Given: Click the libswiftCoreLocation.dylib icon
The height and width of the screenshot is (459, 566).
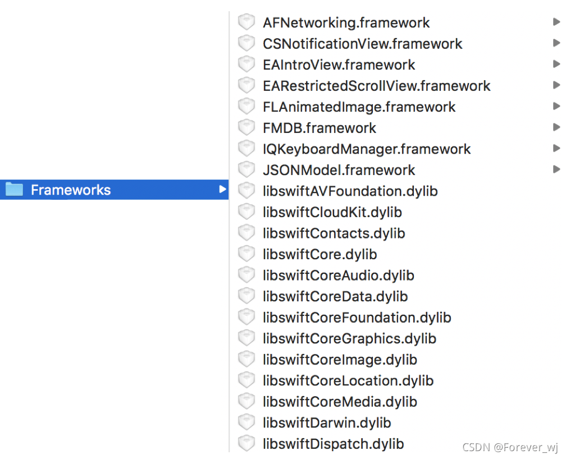Looking at the screenshot, I should (x=247, y=380).
